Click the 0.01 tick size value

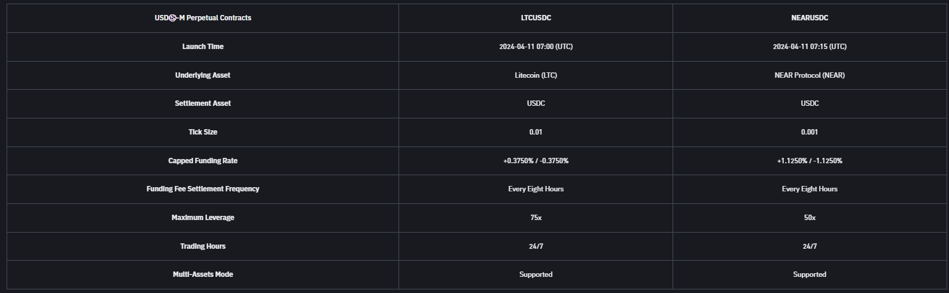click(x=536, y=132)
